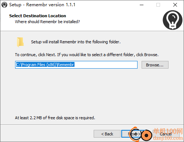The image size is (184, 142).
Task: Minimize the Setup window
Action: click(142, 5)
